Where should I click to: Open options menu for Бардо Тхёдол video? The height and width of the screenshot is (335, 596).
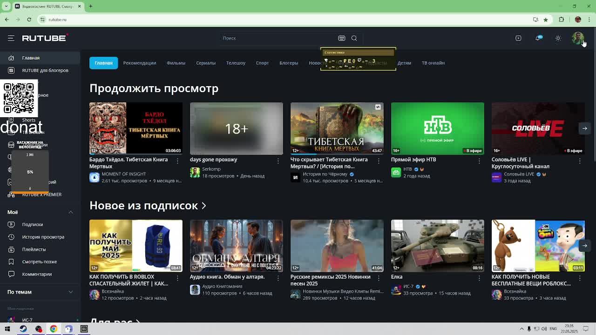(x=177, y=161)
